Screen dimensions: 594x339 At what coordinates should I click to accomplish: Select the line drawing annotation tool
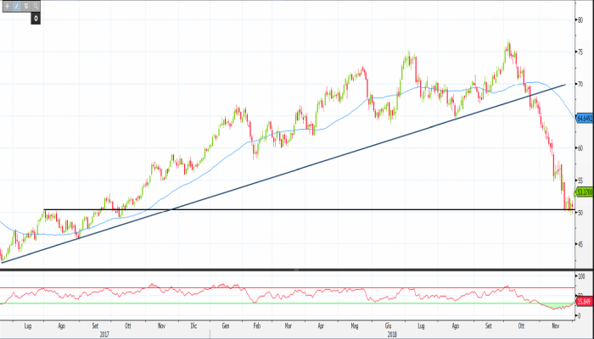(16, 5)
